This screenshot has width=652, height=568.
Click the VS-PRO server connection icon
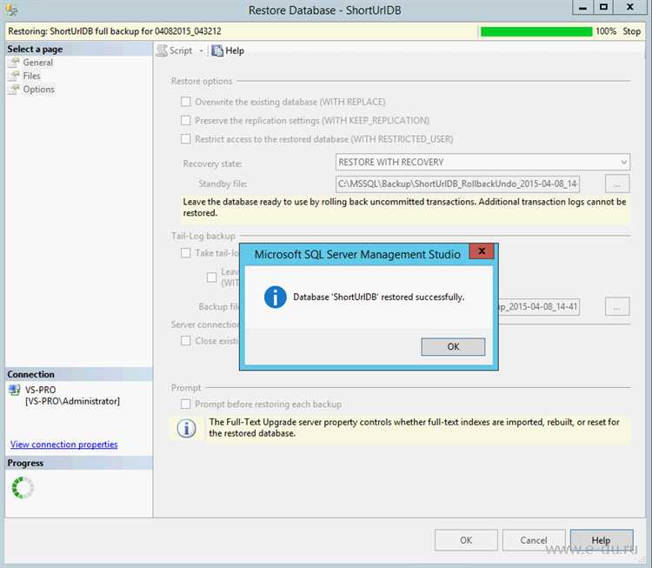(x=14, y=391)
